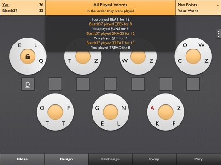
Task: Tap the lock icon on the first dial
Action: tap(28, 56)
